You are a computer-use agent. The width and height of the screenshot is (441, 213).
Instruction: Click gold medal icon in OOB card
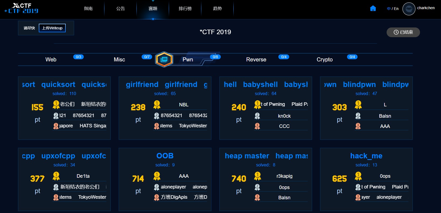click(x=157, y=176)
